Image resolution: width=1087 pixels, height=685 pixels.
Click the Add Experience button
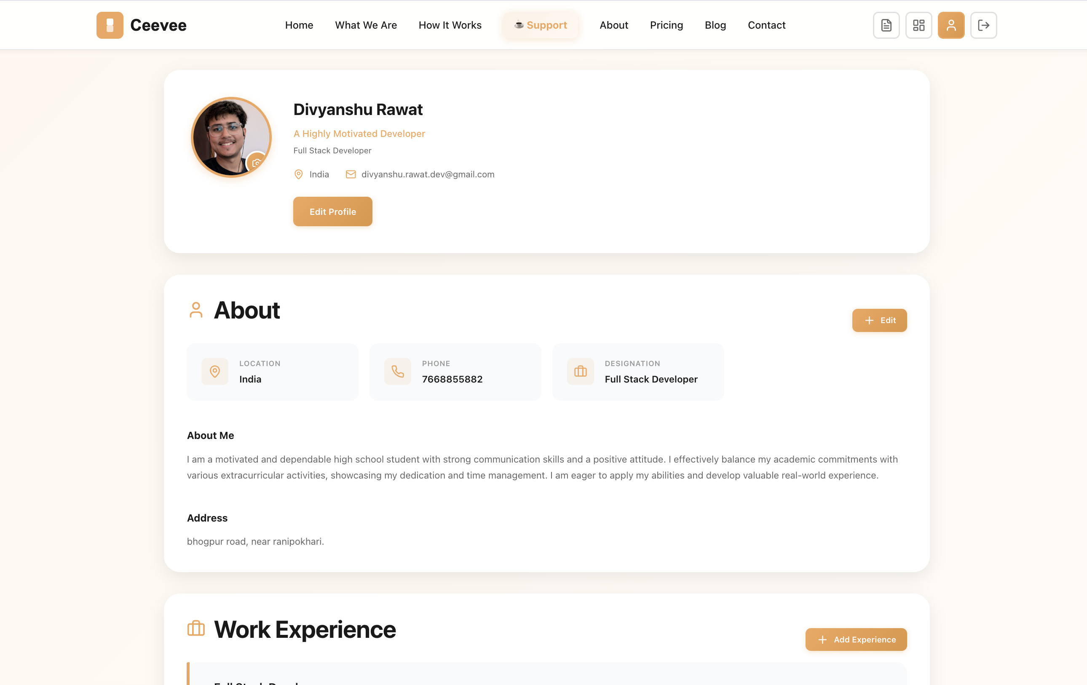855,640
